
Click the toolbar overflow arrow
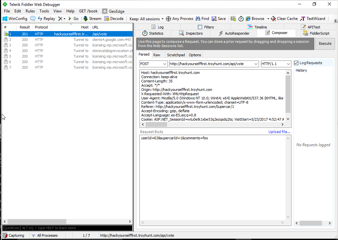pyautogui.click(x=335, y=21)
